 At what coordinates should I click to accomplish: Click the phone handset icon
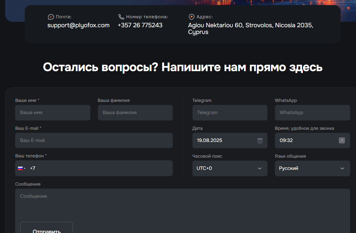point(121,17)
